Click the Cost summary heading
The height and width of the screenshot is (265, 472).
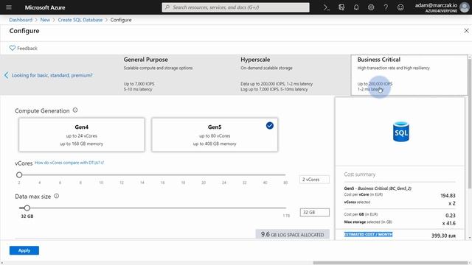[x=359, y=174]
